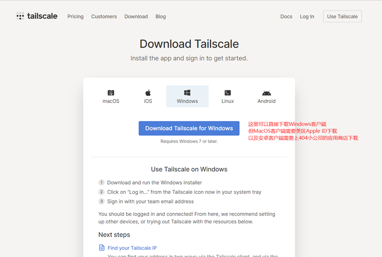Click step 2 text about system tray
The height and width of the screenshot is (257, 382).
(184, 192)
